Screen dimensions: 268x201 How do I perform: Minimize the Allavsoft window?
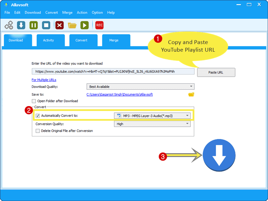pos(239,5)
